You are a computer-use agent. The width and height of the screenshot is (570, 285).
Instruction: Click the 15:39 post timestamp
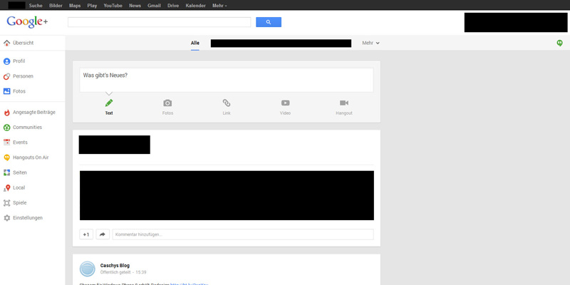click(141, 272)
